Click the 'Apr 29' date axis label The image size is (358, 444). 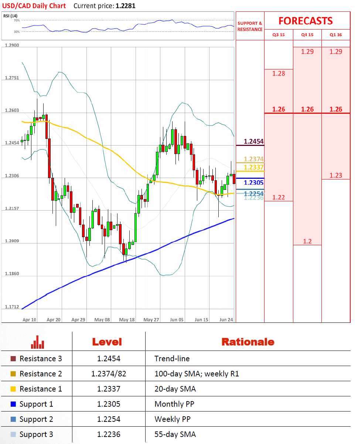coord(78,320)
